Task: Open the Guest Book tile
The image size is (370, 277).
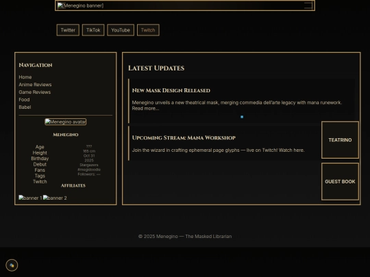Action: (340, 182)
